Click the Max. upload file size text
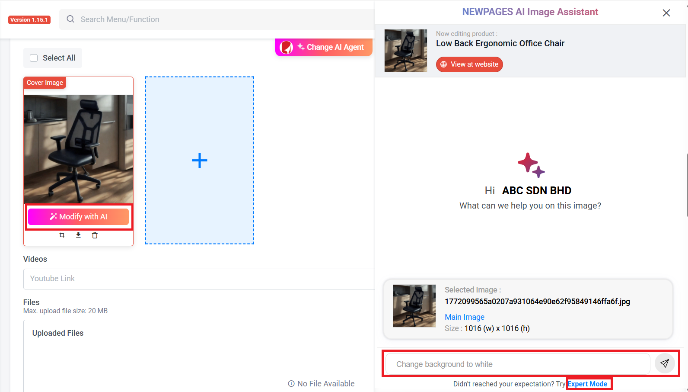Image resolution: width=688 pixels, height=392 pixels. (x=65, y=311)
